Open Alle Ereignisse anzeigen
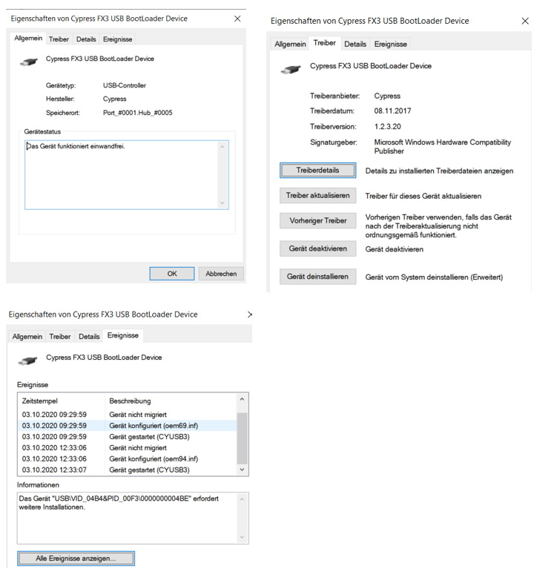 pos(76,558)
